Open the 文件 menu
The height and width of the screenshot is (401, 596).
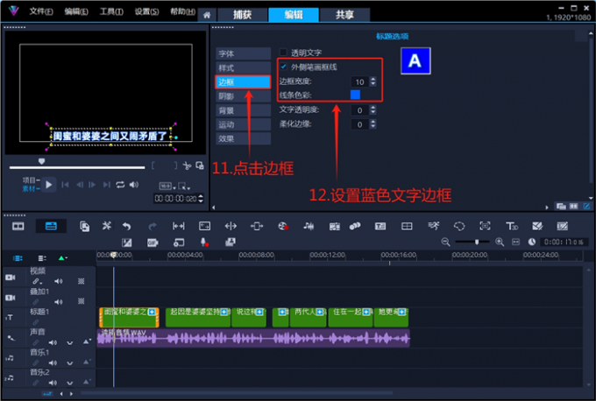41,11
